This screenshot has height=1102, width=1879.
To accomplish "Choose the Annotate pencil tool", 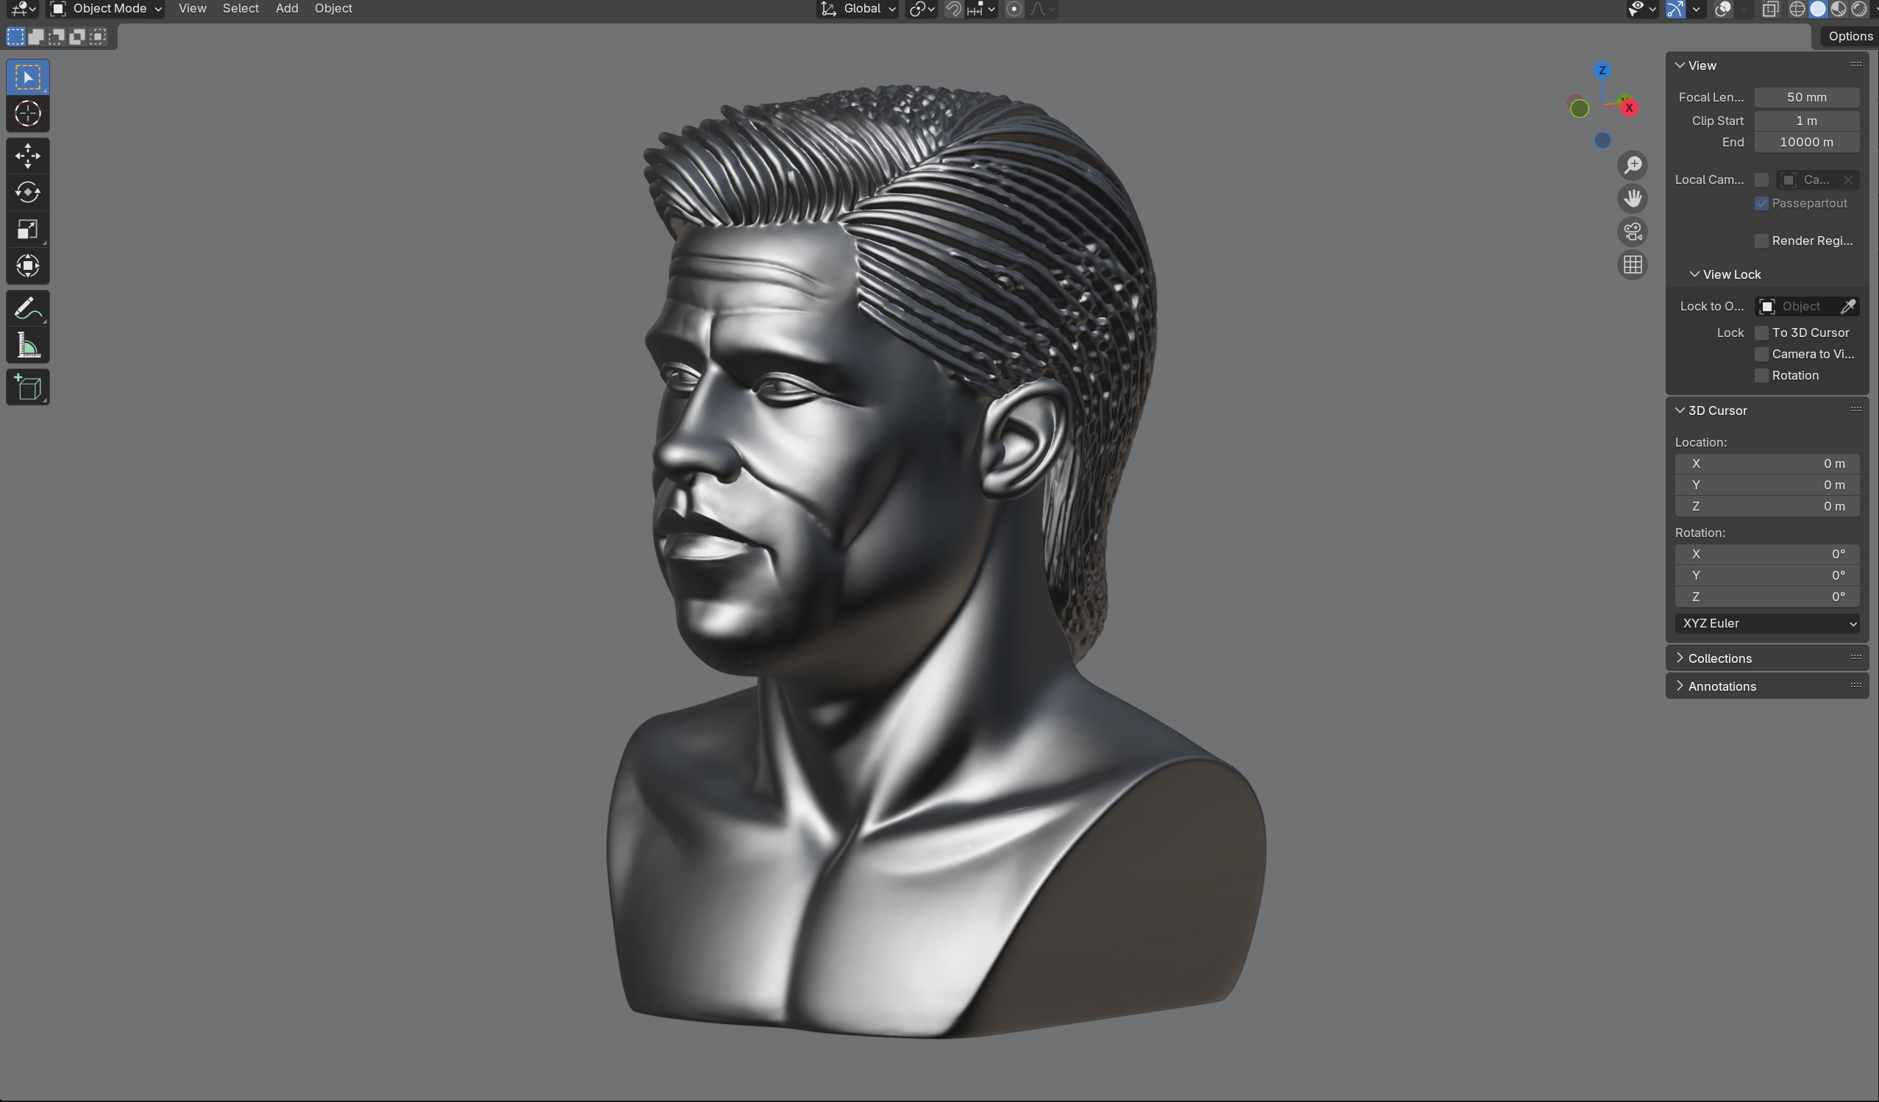I will (28, 309).
